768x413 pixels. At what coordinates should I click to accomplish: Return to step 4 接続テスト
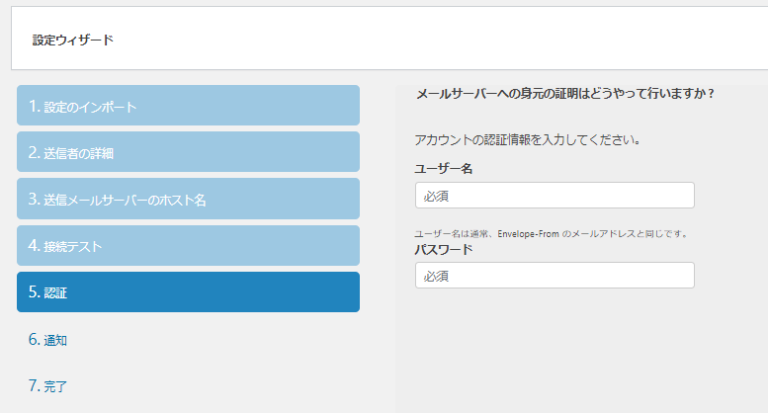click(x=188, y=245)
